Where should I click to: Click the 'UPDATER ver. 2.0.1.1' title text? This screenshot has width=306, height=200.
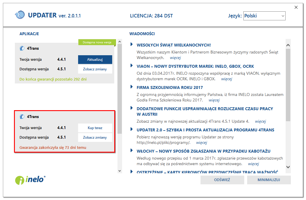54,15
